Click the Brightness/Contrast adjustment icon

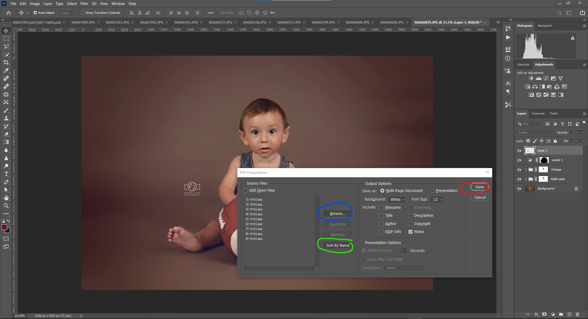531,78
